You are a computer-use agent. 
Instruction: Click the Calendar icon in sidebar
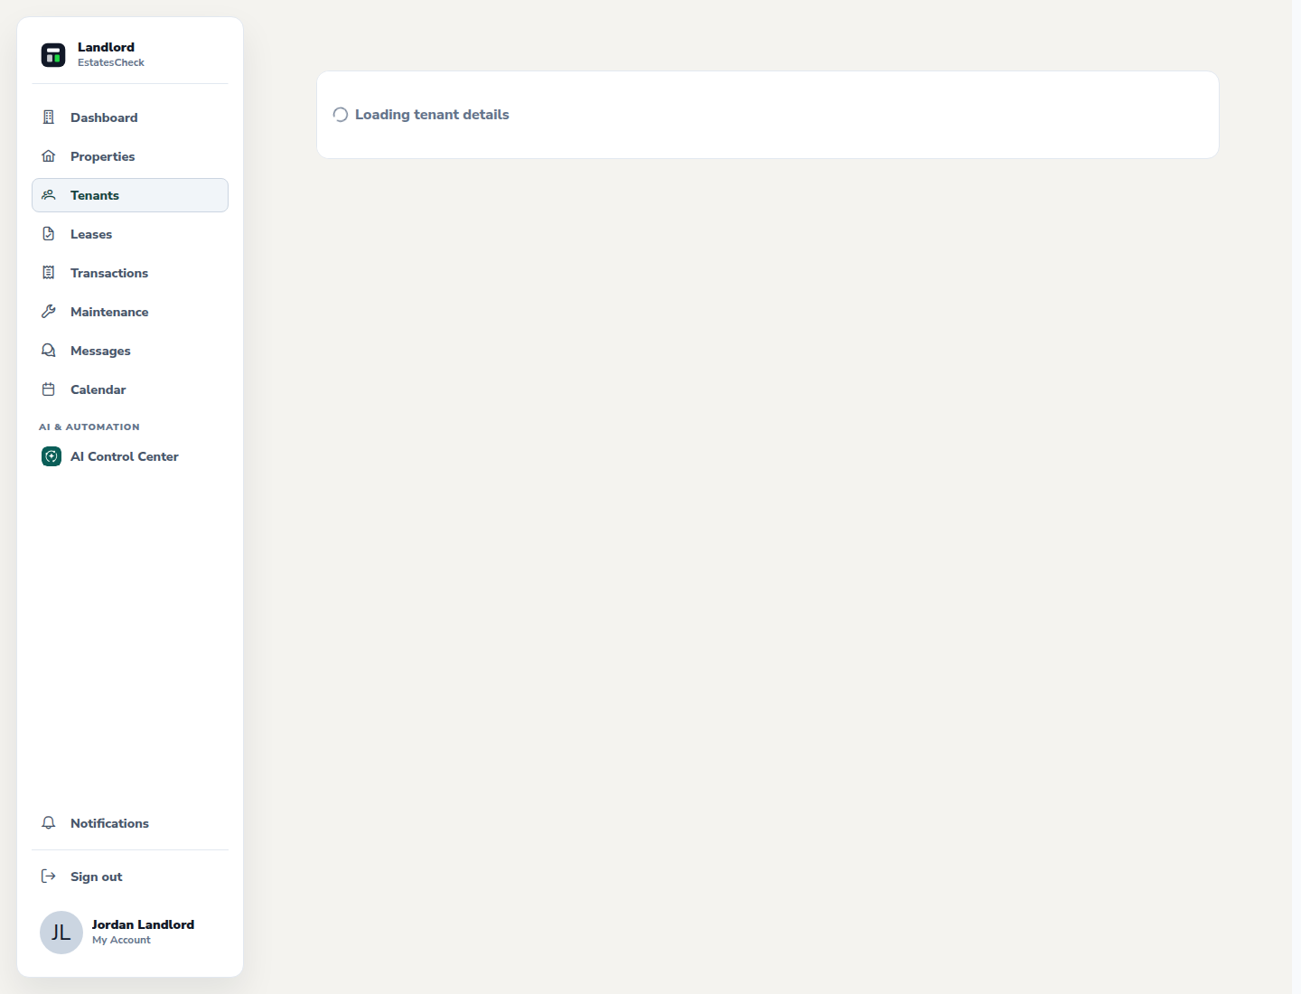click(x=49, y=389)
